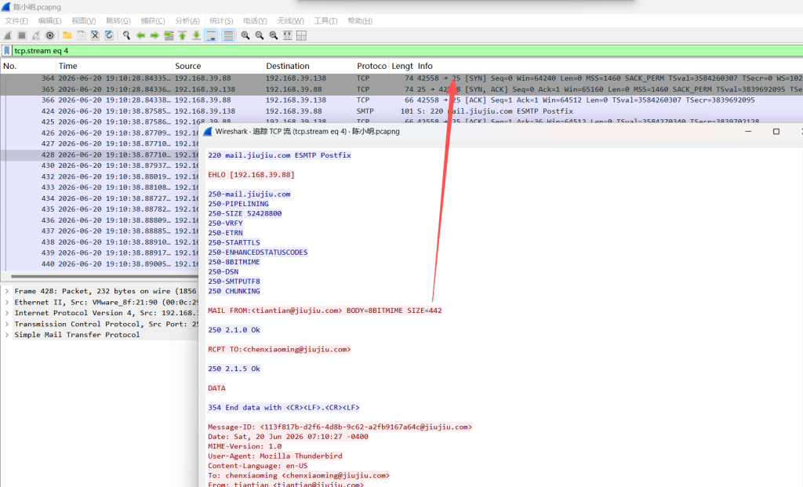This screenshot has width=803, height=487.
Task: Select packet 424 SMTP row
Action: pyautogui.click(x=401, y=111)
